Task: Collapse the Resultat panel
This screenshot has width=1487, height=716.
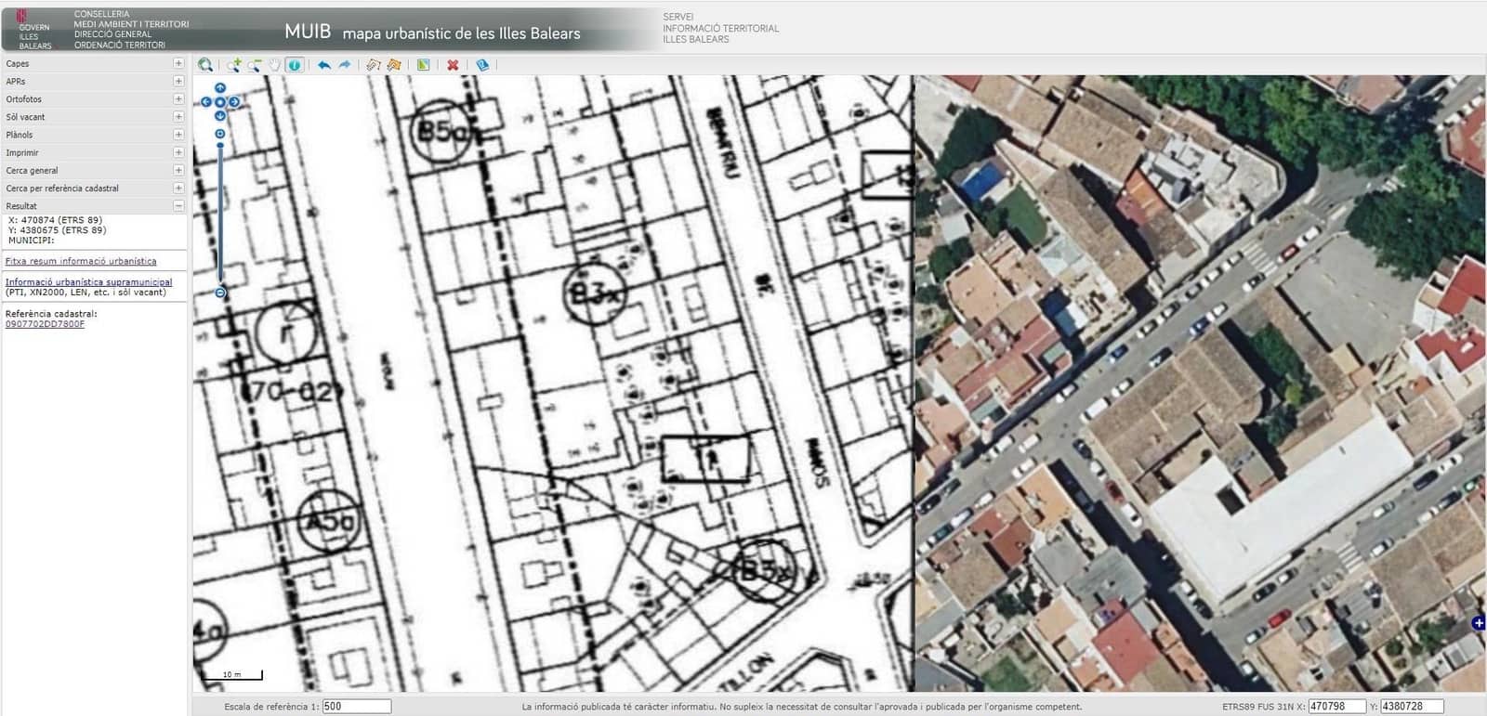Action: pos(178,205)
